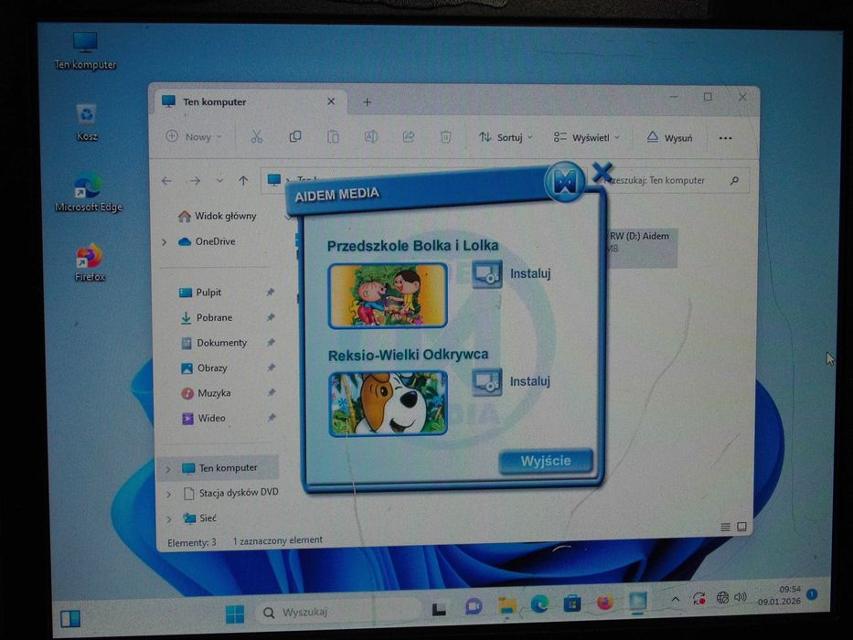Open Wideo in quick access
Viewport: 853px width, 640px height.
coord(204,418)
